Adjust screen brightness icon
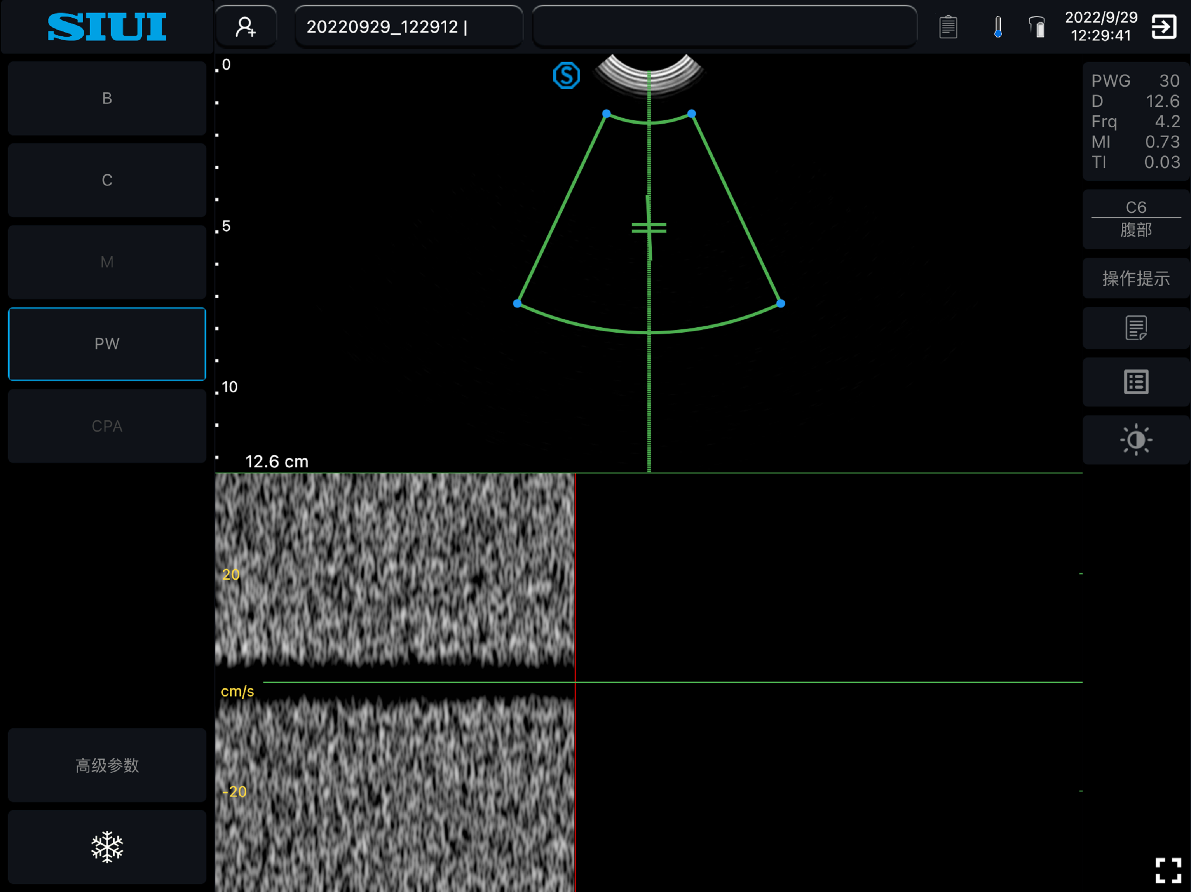The image size is (1191, 892). coord(1136,439)
